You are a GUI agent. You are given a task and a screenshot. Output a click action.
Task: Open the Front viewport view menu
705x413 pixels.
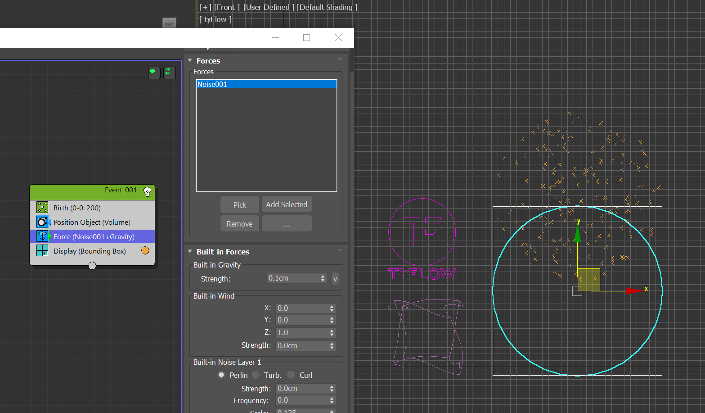coord(227,7)
